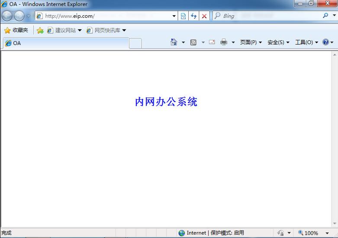This screenshot has width=338, height=238.
Task: Open the Help question mark icon
Action: pyautogui.click(x=325, y=42)
